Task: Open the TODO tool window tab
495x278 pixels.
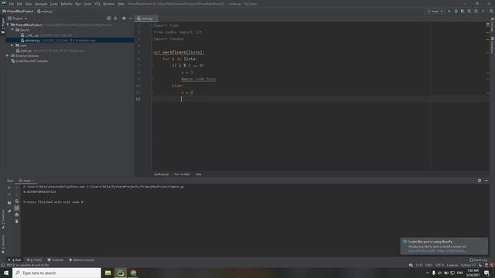Action: point(34,260)
